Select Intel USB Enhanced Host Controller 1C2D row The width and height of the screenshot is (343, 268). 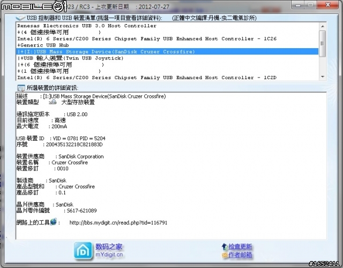click(167, 78)
